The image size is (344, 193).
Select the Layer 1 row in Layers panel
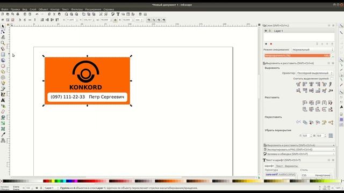point(299,31)
